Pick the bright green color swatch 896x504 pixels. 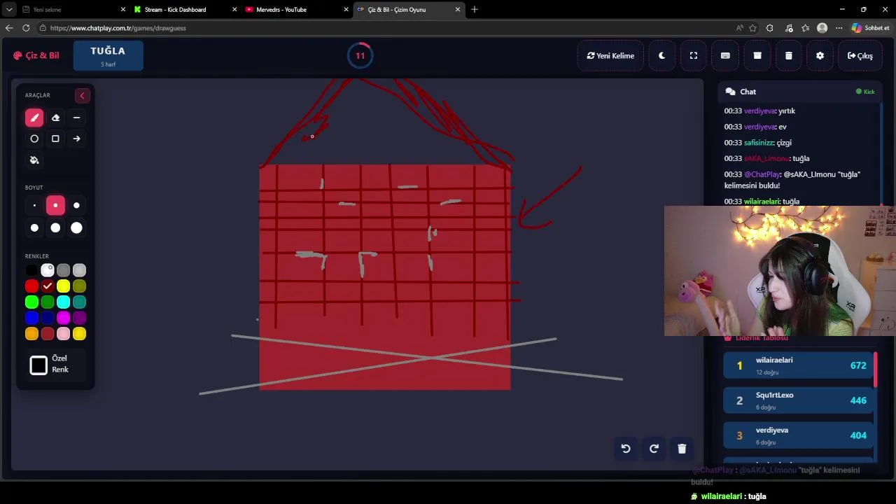[x=31, y=302]
